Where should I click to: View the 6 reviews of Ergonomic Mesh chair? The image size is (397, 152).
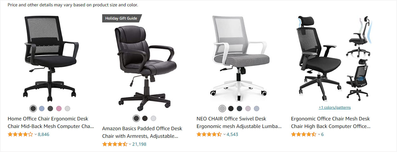coord(322,134)
